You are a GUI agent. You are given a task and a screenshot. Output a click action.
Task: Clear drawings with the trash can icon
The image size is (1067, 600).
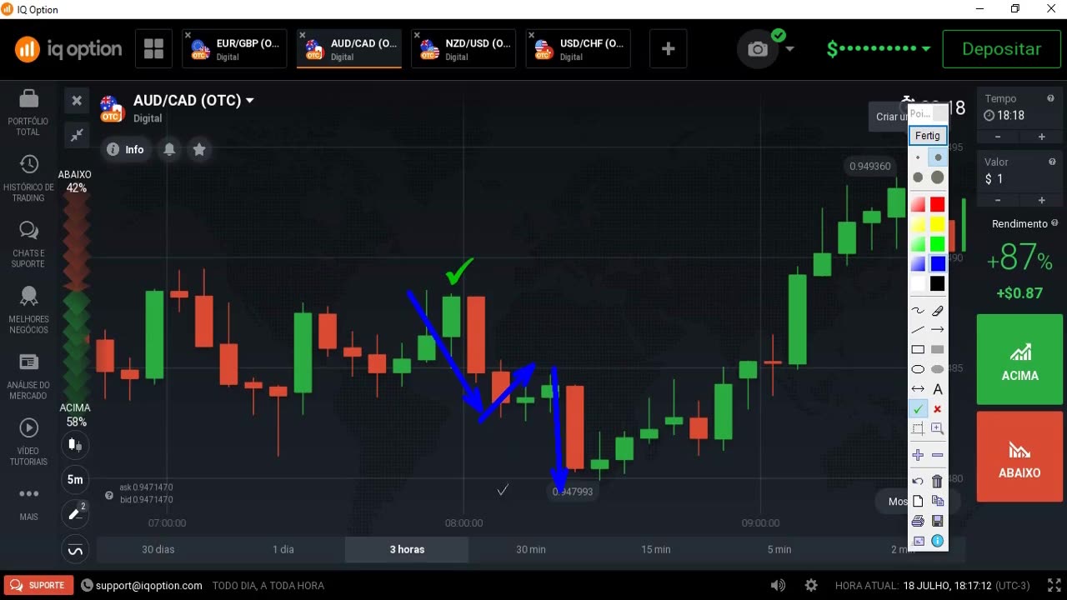[x=938, y=481]
